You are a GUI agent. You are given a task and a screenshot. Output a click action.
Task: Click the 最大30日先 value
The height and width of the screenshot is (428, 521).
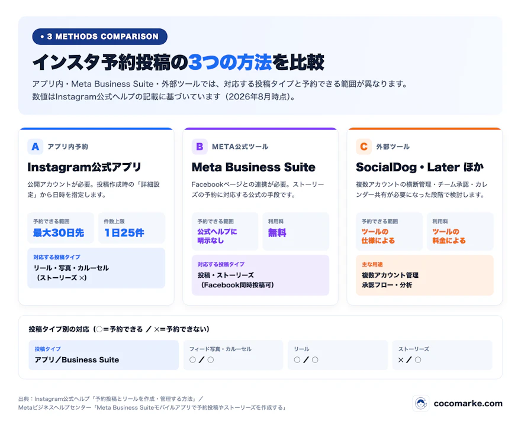coord(59,232)
